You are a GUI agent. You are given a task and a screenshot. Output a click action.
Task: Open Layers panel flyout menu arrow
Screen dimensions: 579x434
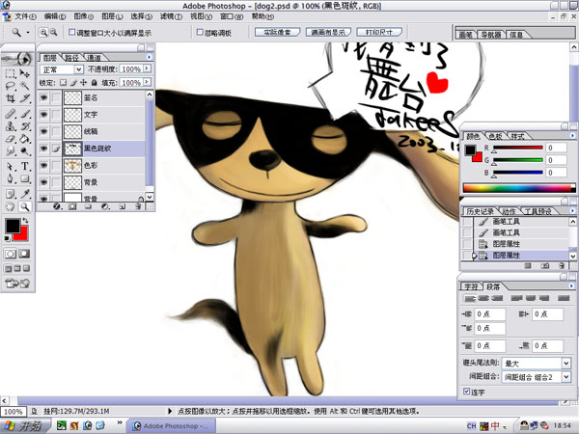(x=150, y=57)
